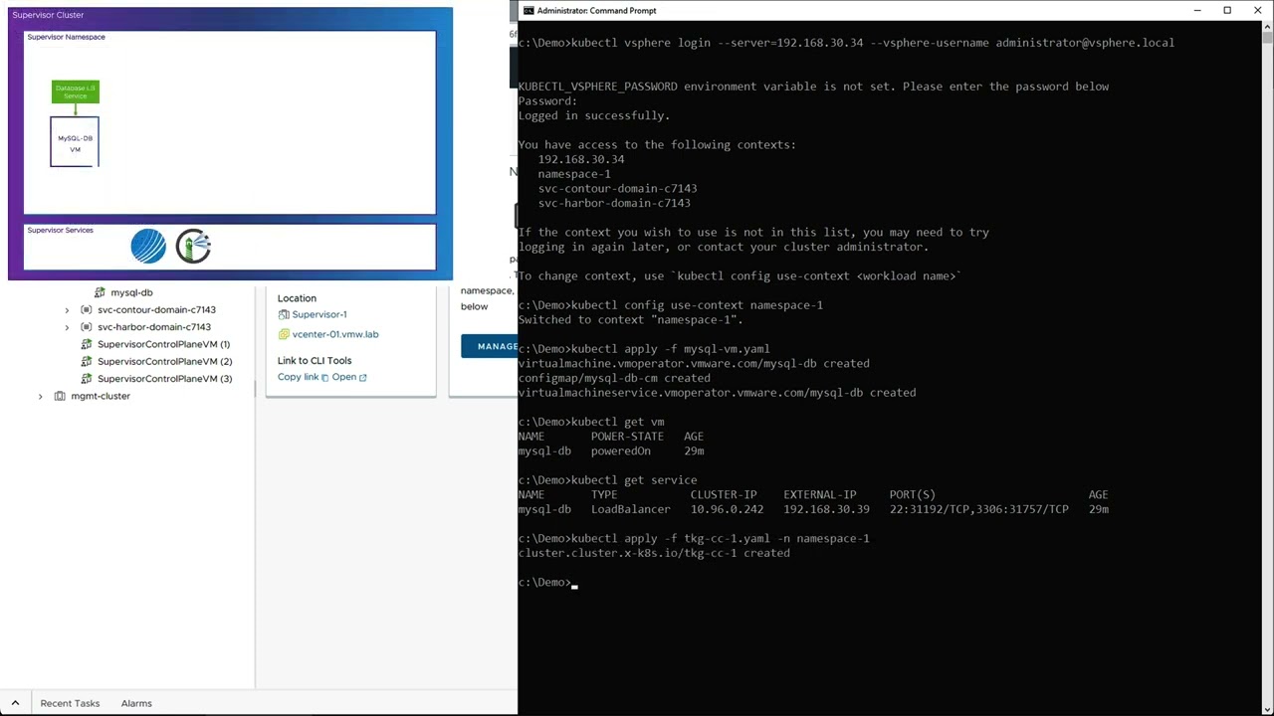The width and height of the screenshot is (1274, 716).
Task: Click cluster IP 10.96.0.242 in output
Action: point(727,509)
